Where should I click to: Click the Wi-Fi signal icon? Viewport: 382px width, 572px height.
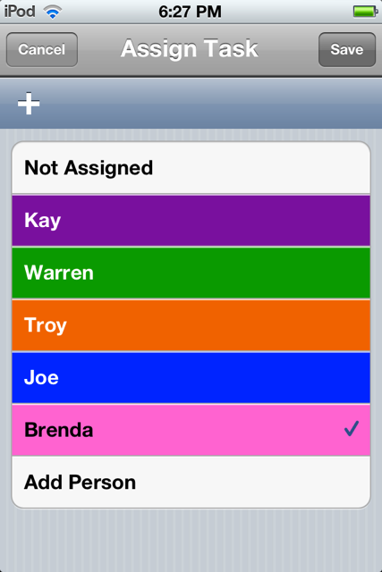pyautogui.click(x=53, y=13)
